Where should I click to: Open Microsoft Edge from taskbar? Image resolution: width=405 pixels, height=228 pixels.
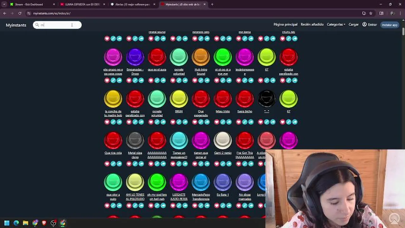[x=16, y=223]
